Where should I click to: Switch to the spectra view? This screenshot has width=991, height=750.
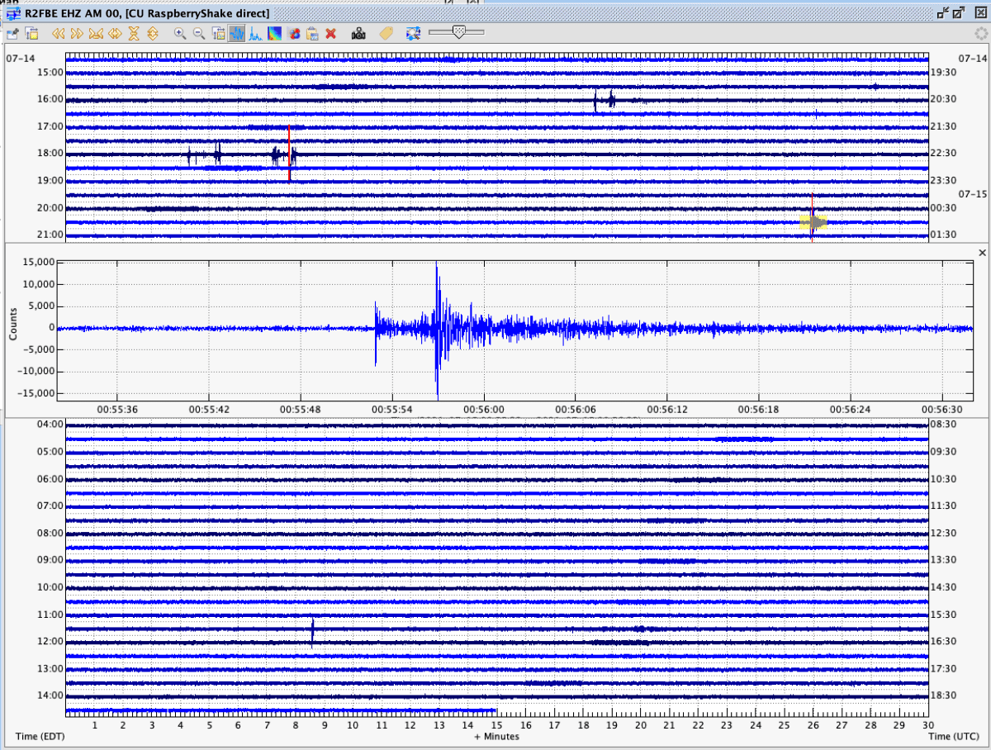tap(257, 33)
